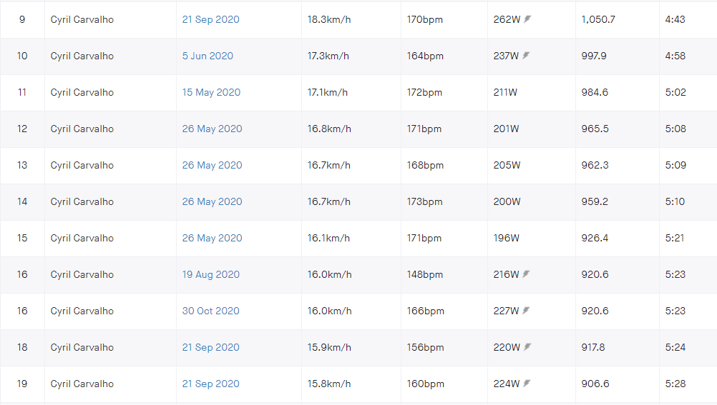The width and height of the screenshot is (717, 405).
Task: Click power meter icon beside 262W
Action: (527, 19)
